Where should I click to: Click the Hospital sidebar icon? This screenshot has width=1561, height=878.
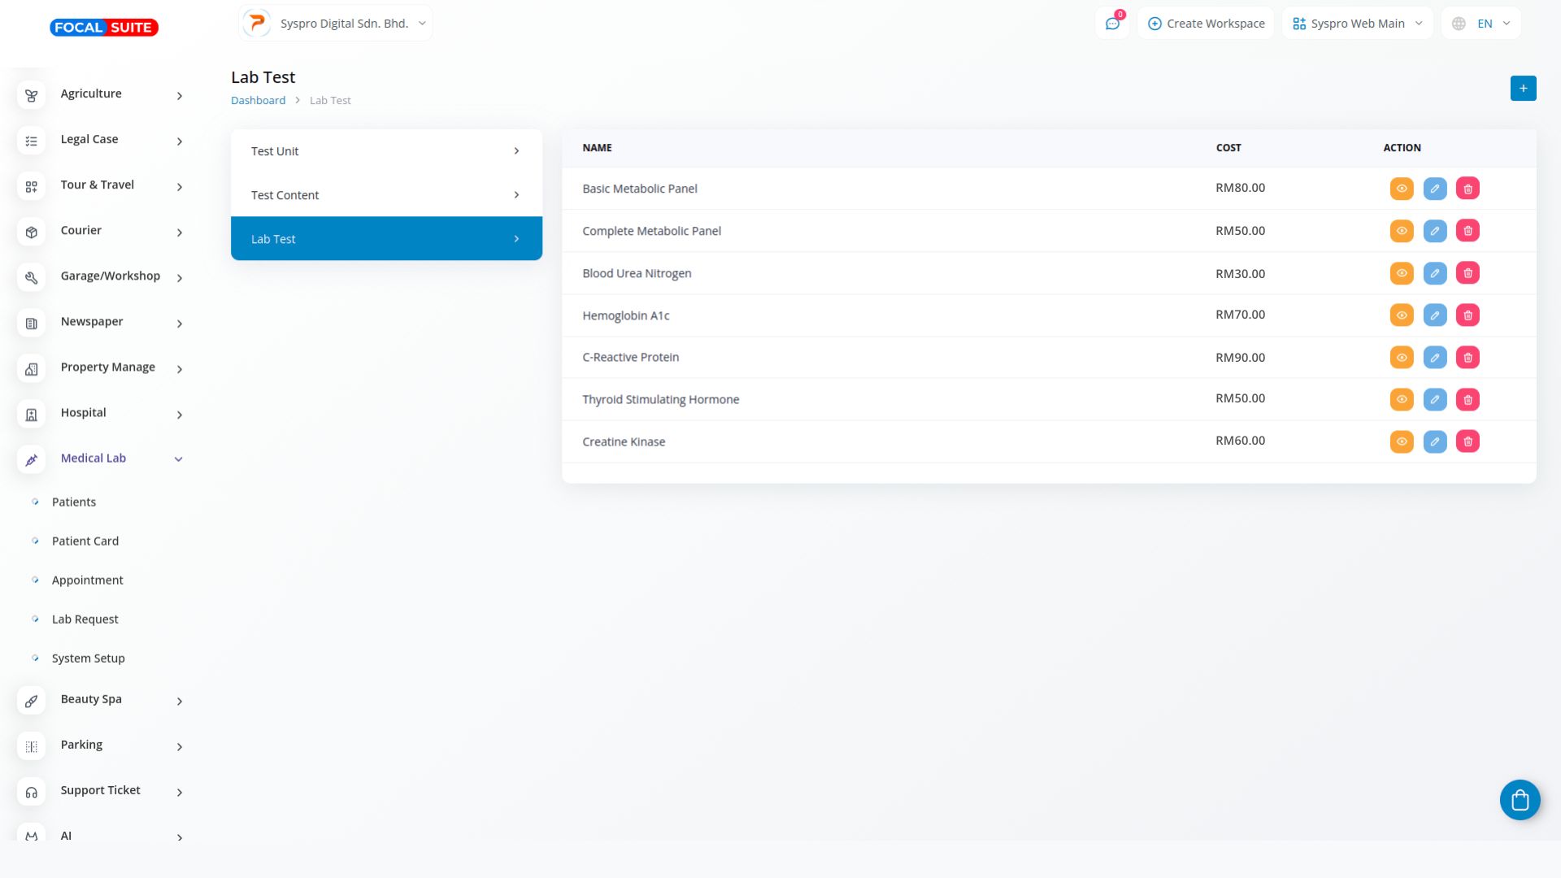[x=31, y=415]
